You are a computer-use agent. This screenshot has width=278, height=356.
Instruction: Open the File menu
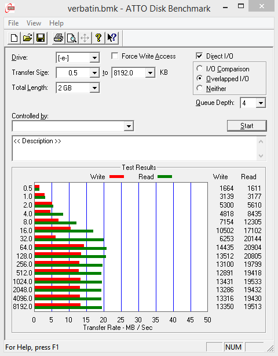click(13, 23)
